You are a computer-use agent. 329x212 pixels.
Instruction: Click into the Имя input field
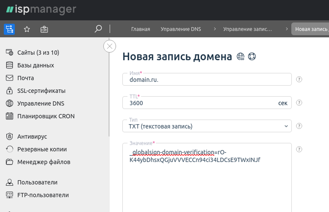207,80
